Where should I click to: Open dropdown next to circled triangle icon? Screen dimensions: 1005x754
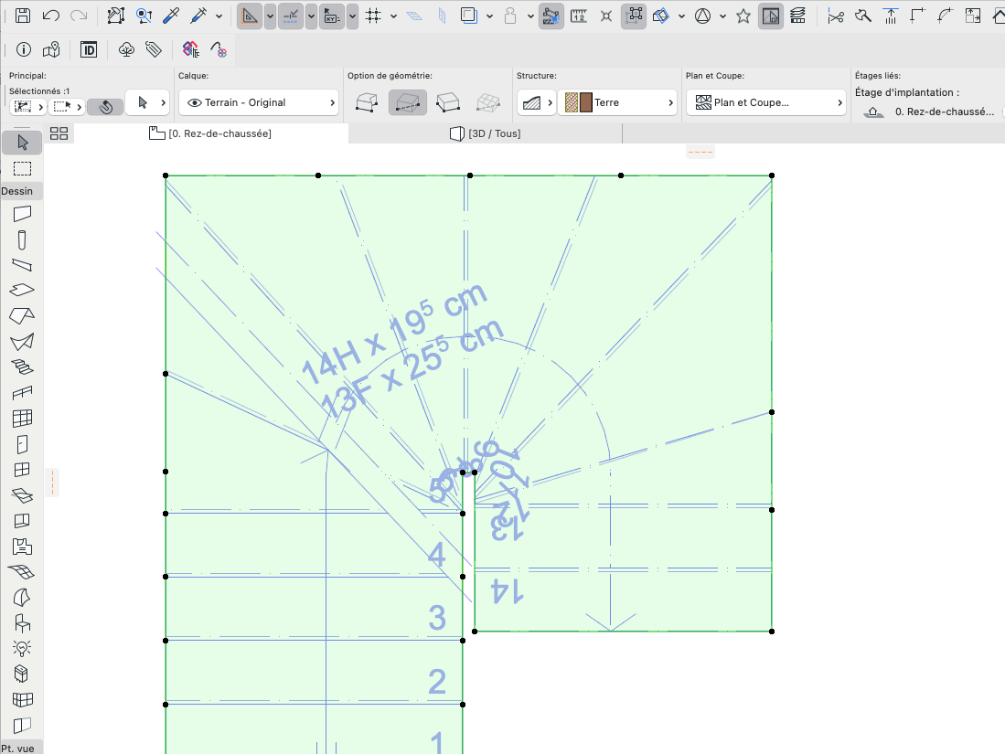[x=722, y=16]
